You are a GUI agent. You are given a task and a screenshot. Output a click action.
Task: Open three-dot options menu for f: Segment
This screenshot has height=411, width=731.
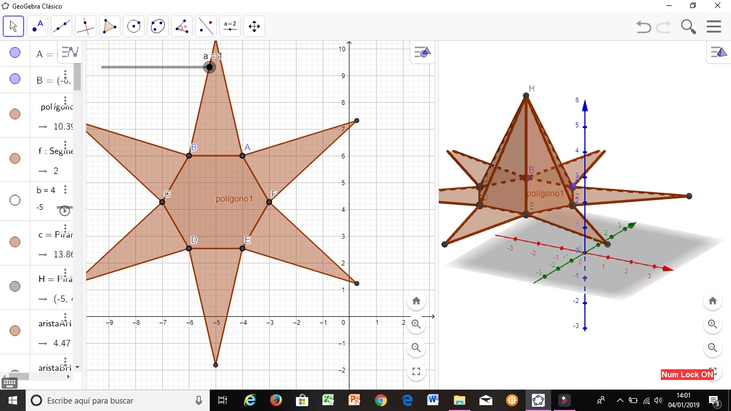point(65,145)
